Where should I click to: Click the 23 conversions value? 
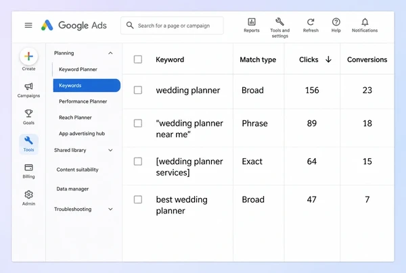367,91
